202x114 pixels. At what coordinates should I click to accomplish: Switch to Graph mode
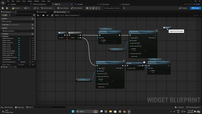(x=195, y=8)
